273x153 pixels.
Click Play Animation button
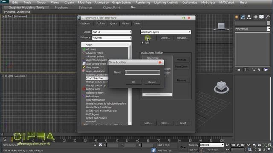(238, 145)
